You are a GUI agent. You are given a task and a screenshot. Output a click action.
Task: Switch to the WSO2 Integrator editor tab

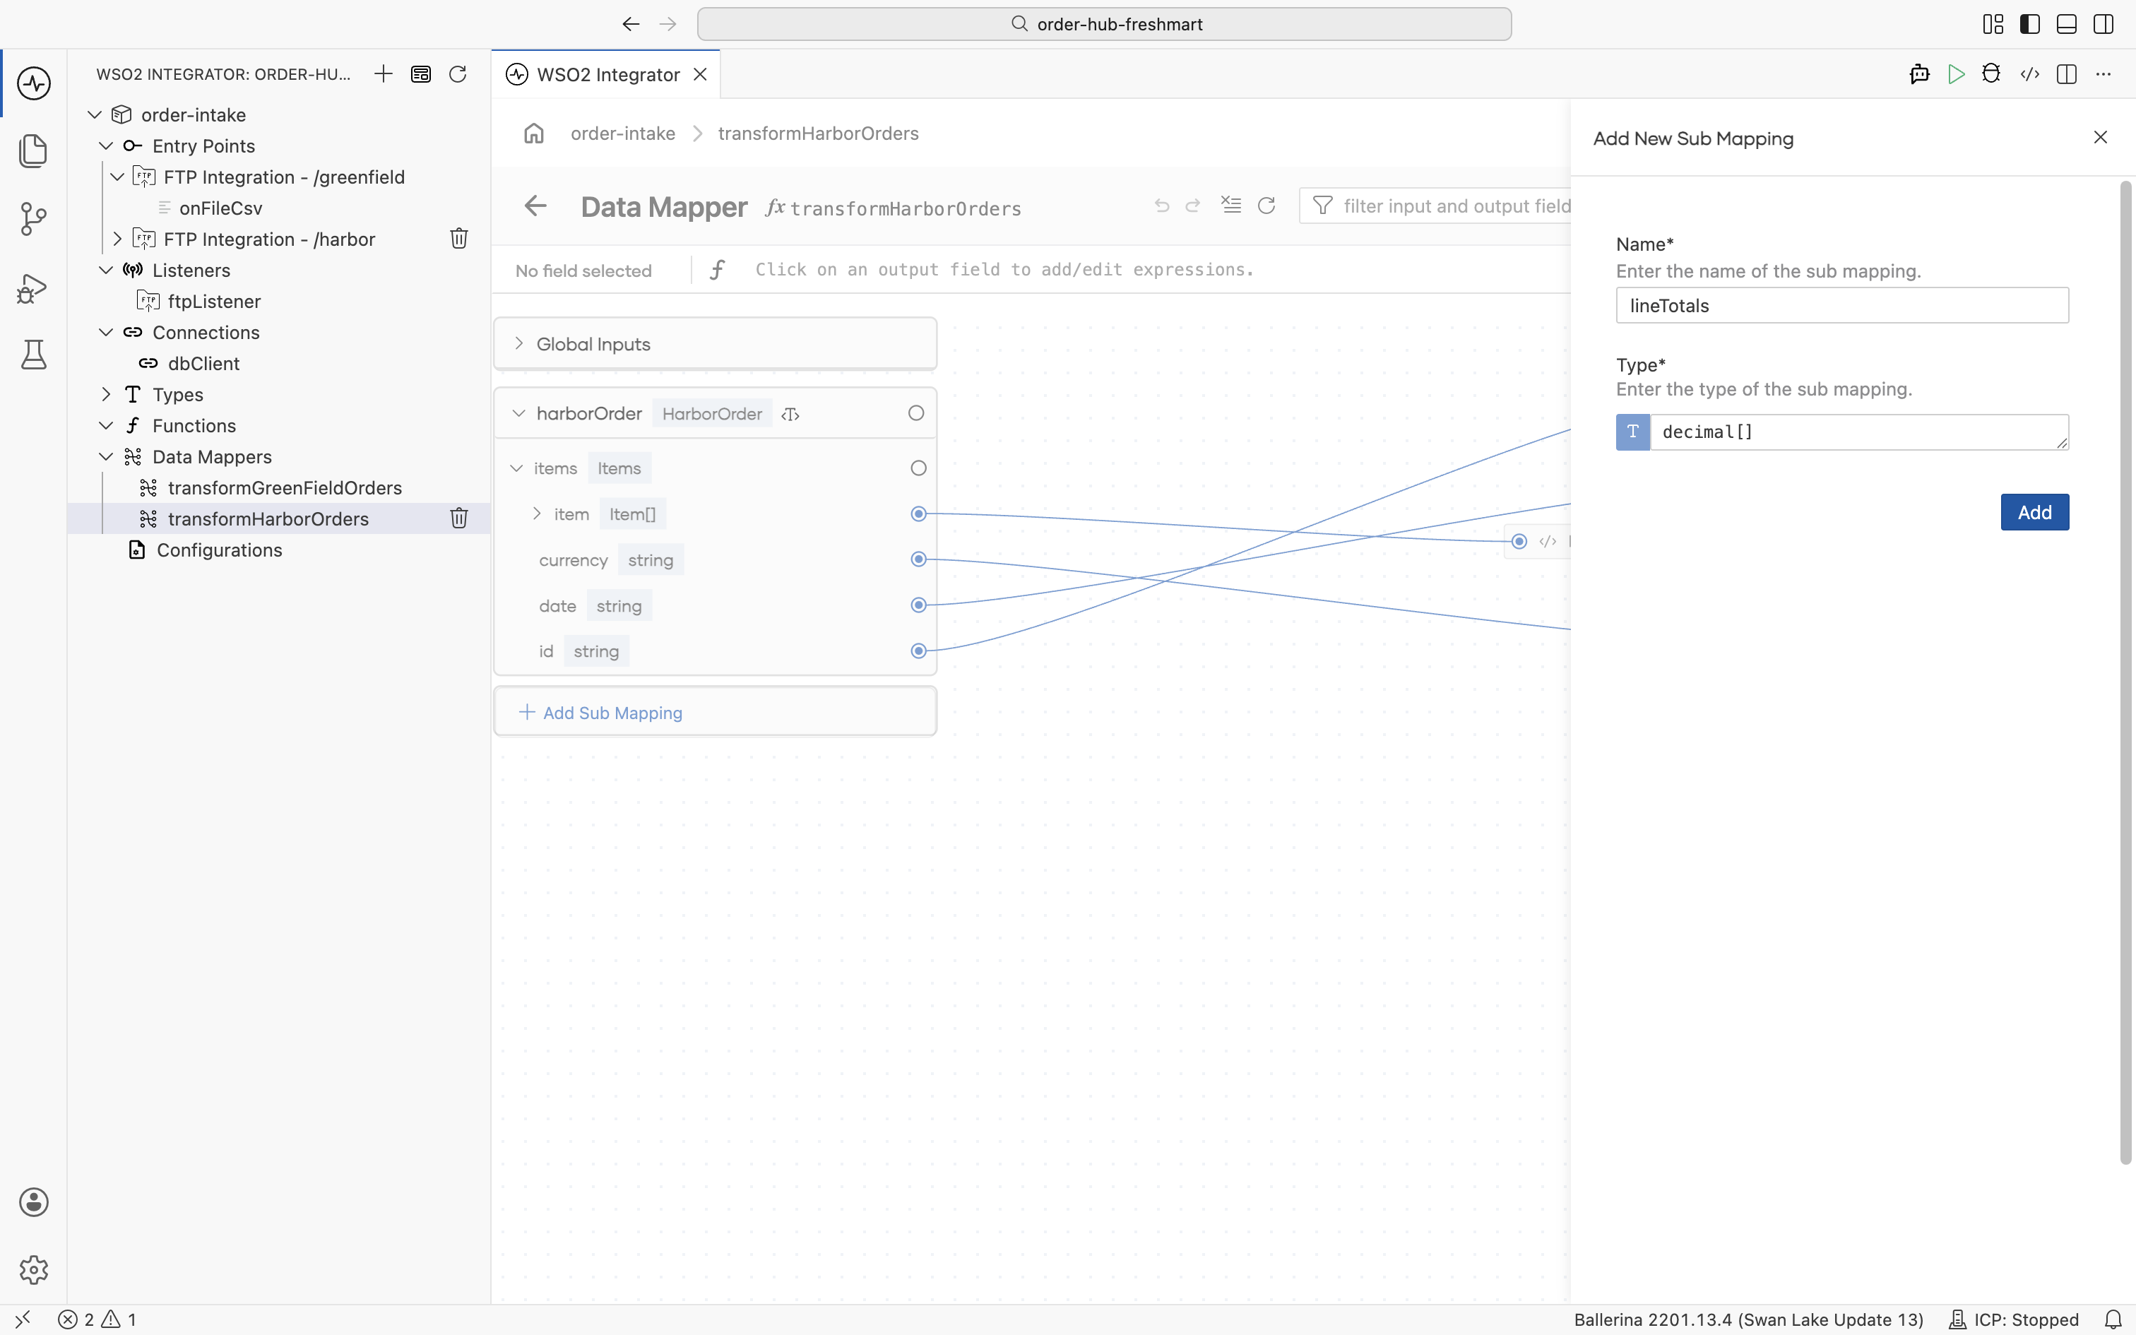(x=607, y=74)
